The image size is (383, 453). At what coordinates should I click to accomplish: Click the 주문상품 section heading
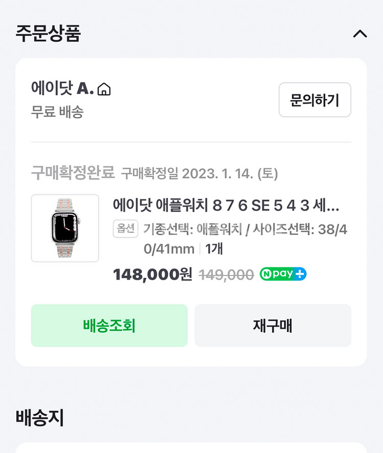(48, 33)
